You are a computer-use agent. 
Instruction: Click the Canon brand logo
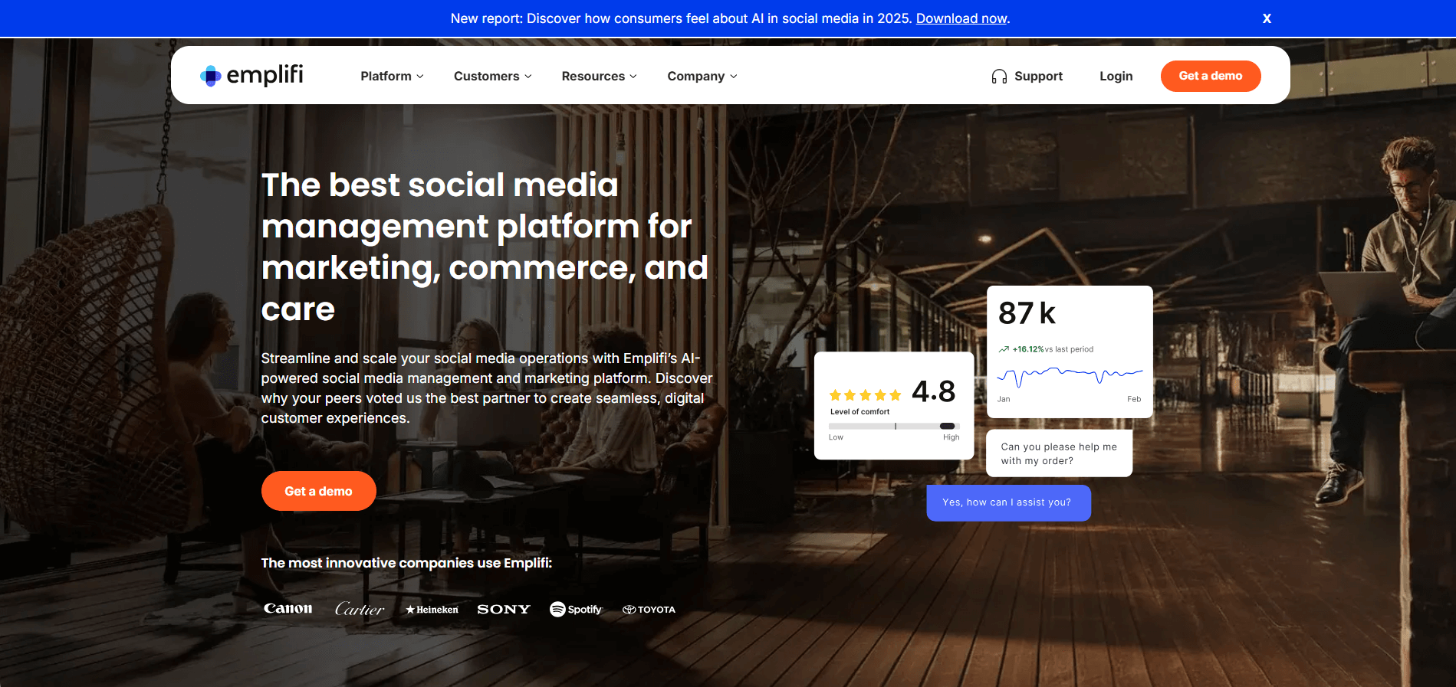(x=288, y=609)
